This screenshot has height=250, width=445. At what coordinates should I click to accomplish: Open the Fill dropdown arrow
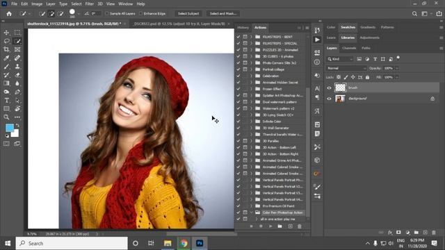(x=397, y=77)
